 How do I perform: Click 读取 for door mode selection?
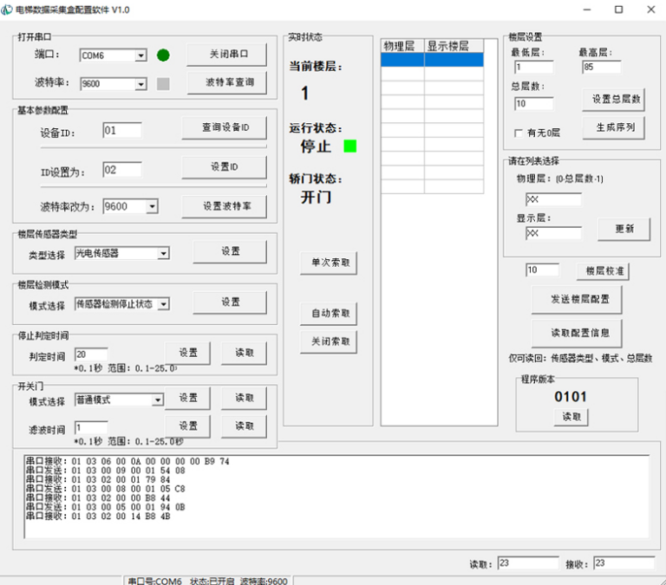point(244,398)
